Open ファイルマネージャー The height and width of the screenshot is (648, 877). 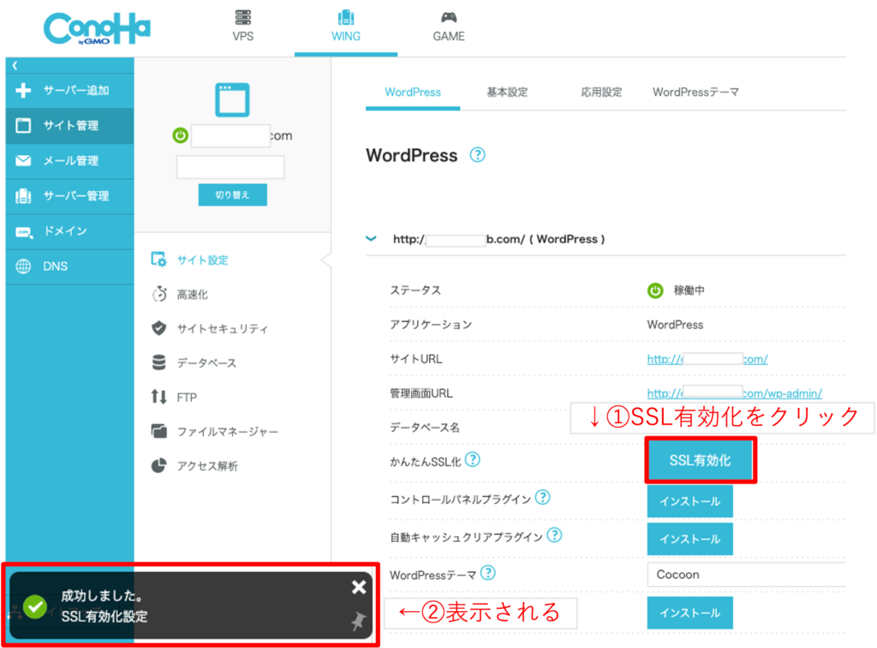[227, 431]
